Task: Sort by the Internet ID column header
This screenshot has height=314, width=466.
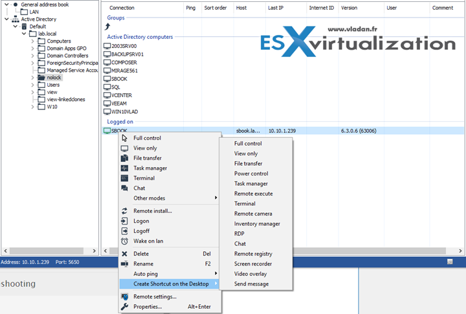Action: pos(321,8)
